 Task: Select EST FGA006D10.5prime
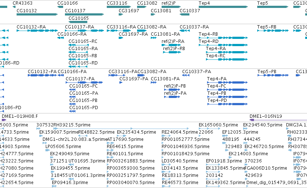point(266,168)
